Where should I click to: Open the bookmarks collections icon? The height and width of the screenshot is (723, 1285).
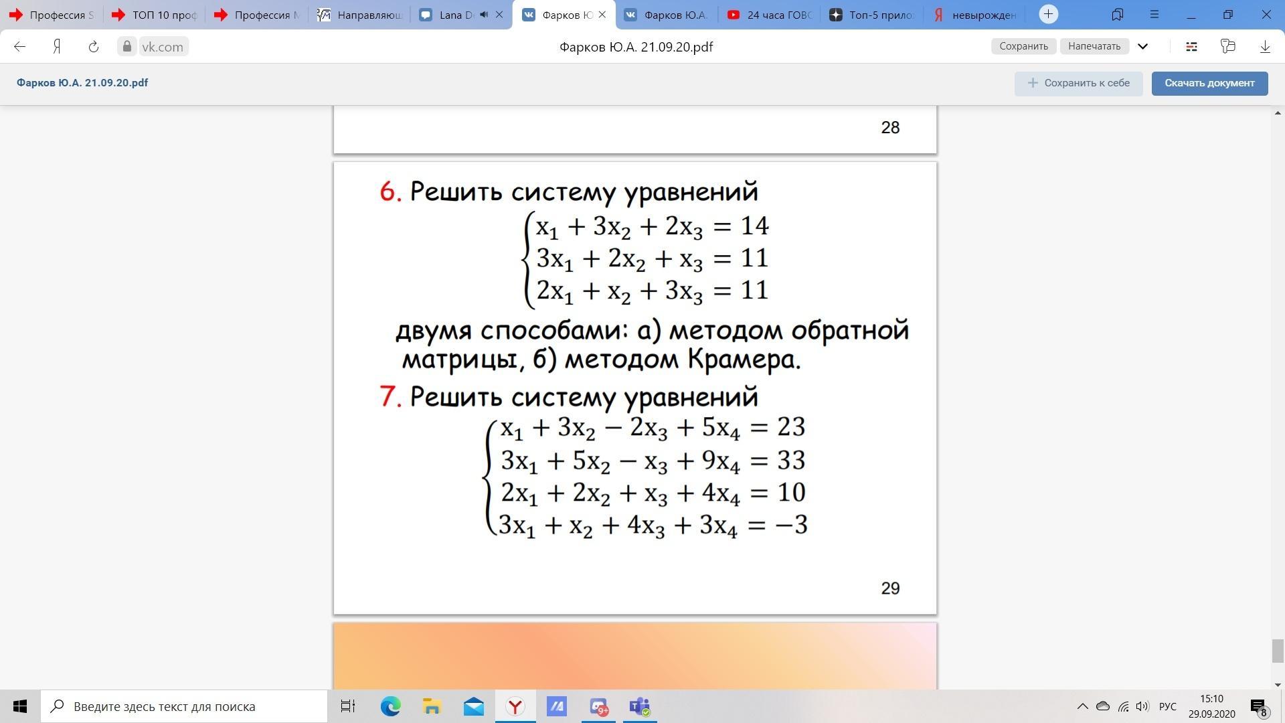(1117, 14)
